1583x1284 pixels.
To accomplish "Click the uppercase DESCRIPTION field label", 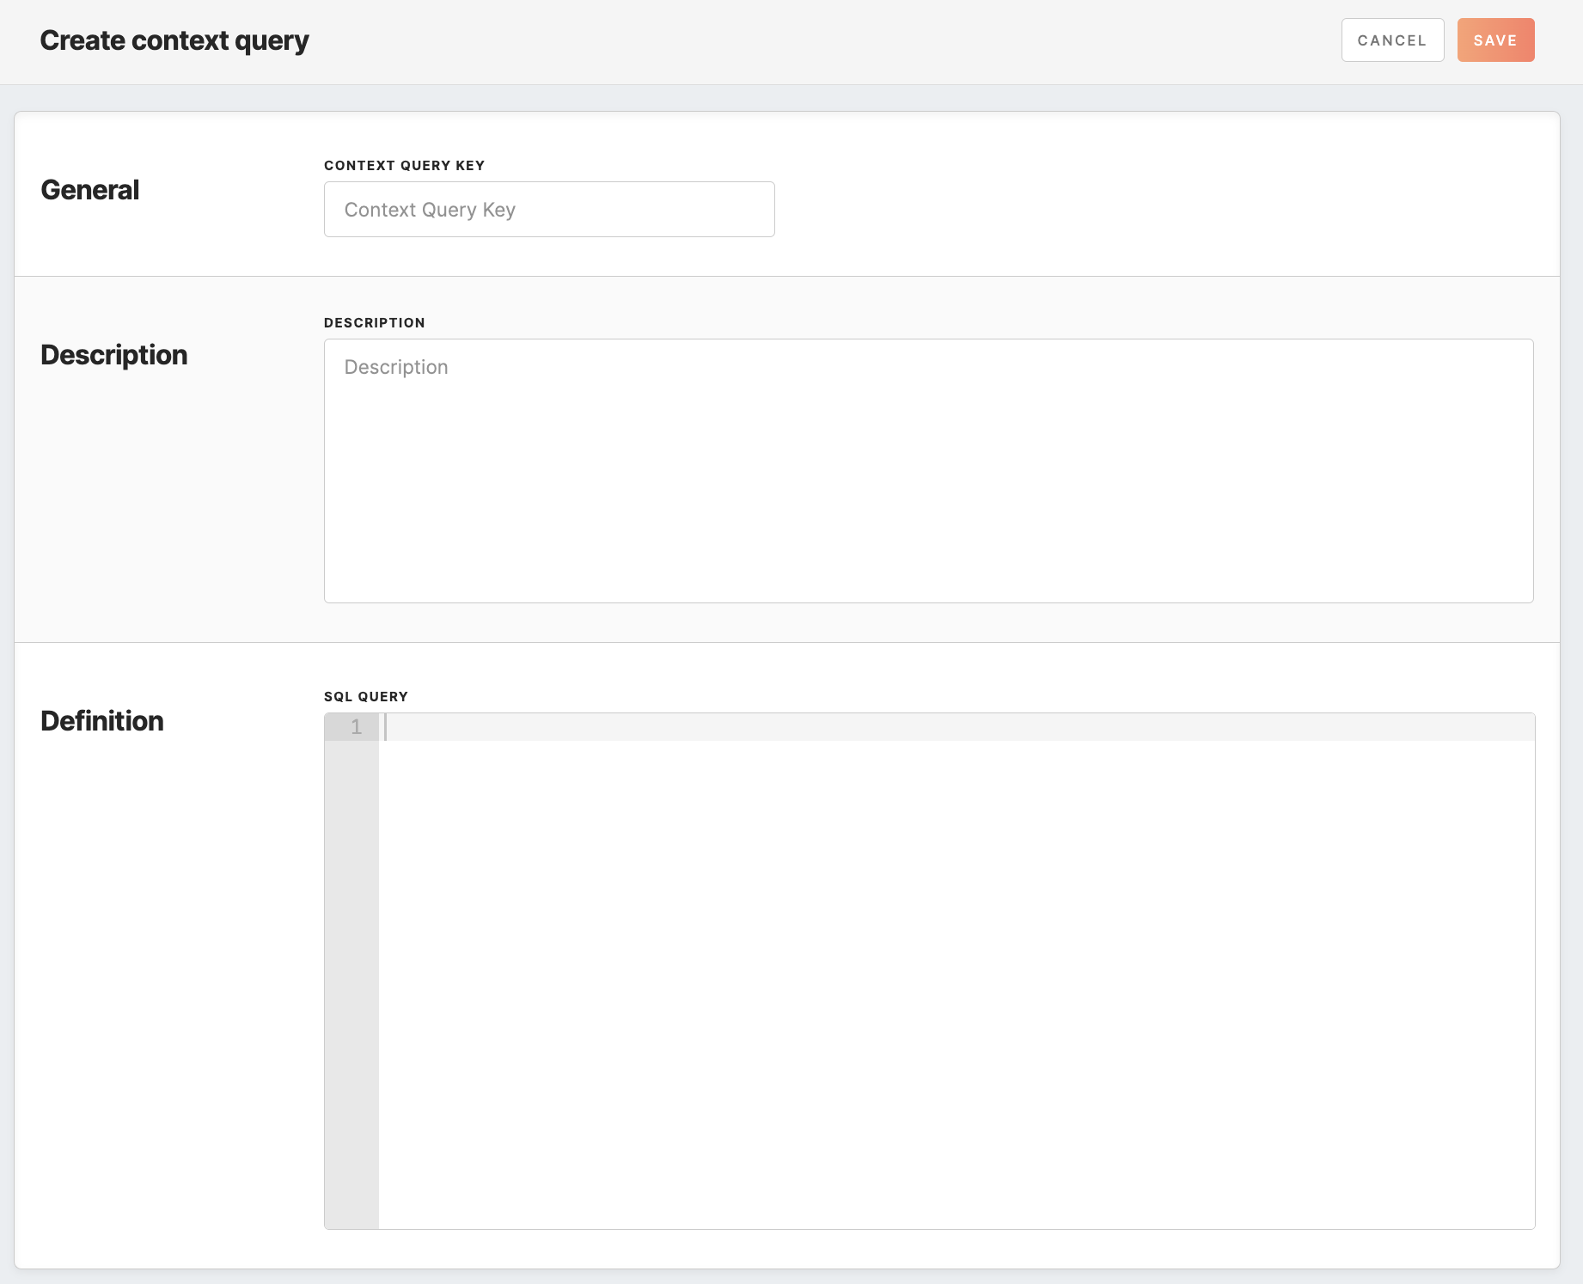I will tap(375, 322).
